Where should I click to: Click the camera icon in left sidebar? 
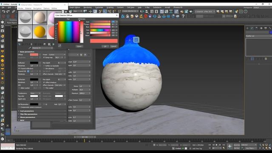[x=3, y=31]
